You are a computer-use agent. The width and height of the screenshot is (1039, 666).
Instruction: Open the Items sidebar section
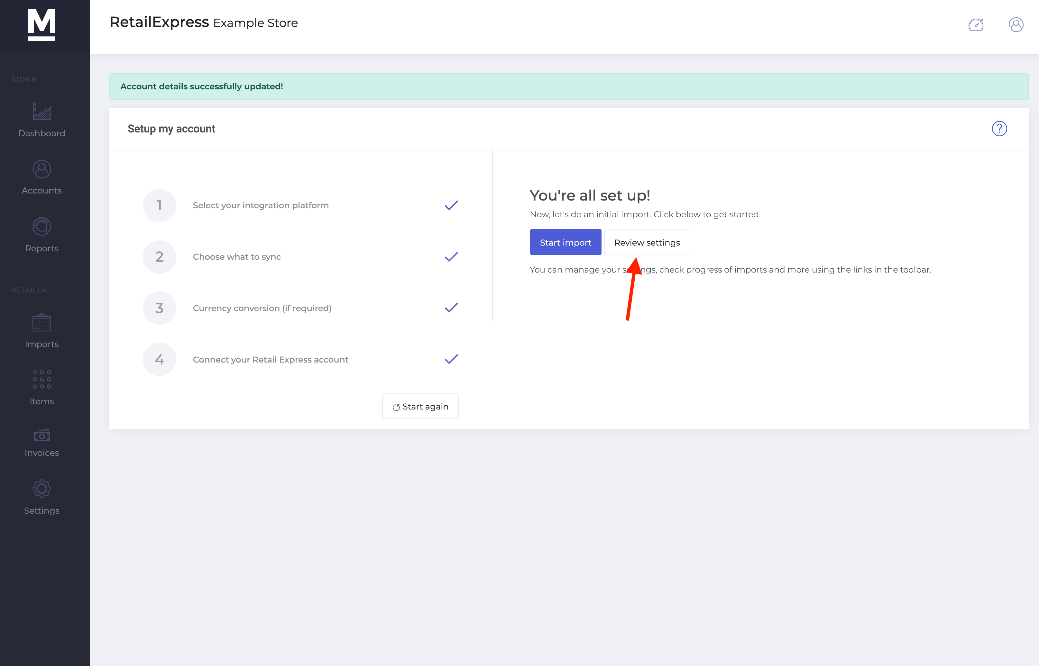(41, 388)
